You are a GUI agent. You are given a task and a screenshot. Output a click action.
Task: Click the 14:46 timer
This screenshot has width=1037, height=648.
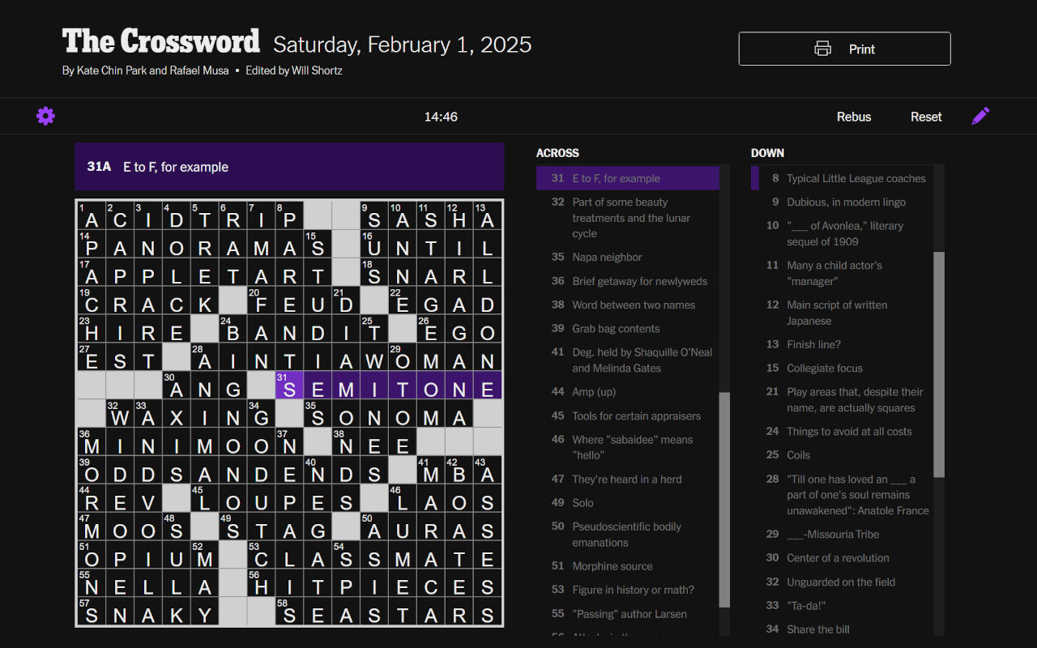(441, 117)
